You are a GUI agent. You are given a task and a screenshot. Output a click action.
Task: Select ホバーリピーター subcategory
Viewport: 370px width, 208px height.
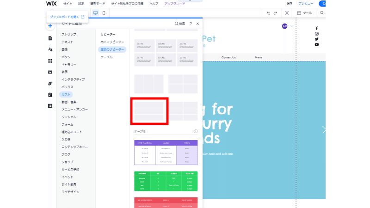pyautogui.click(x=112, y=42)
